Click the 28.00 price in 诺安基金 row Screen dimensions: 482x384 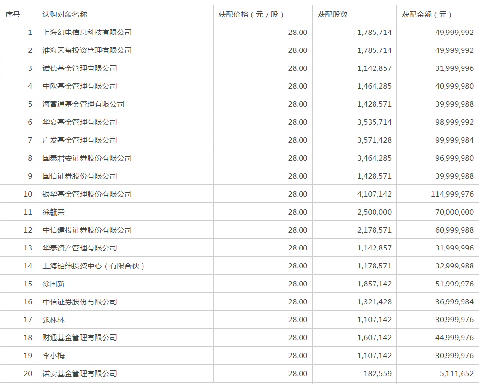click(298, 374)
